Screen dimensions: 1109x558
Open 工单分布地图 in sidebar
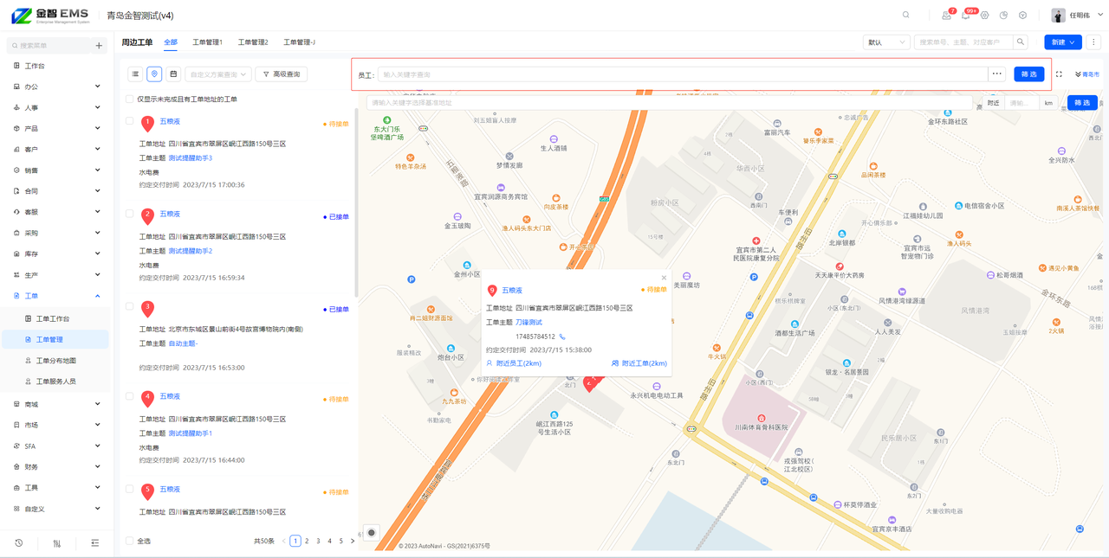click(56, 361)
